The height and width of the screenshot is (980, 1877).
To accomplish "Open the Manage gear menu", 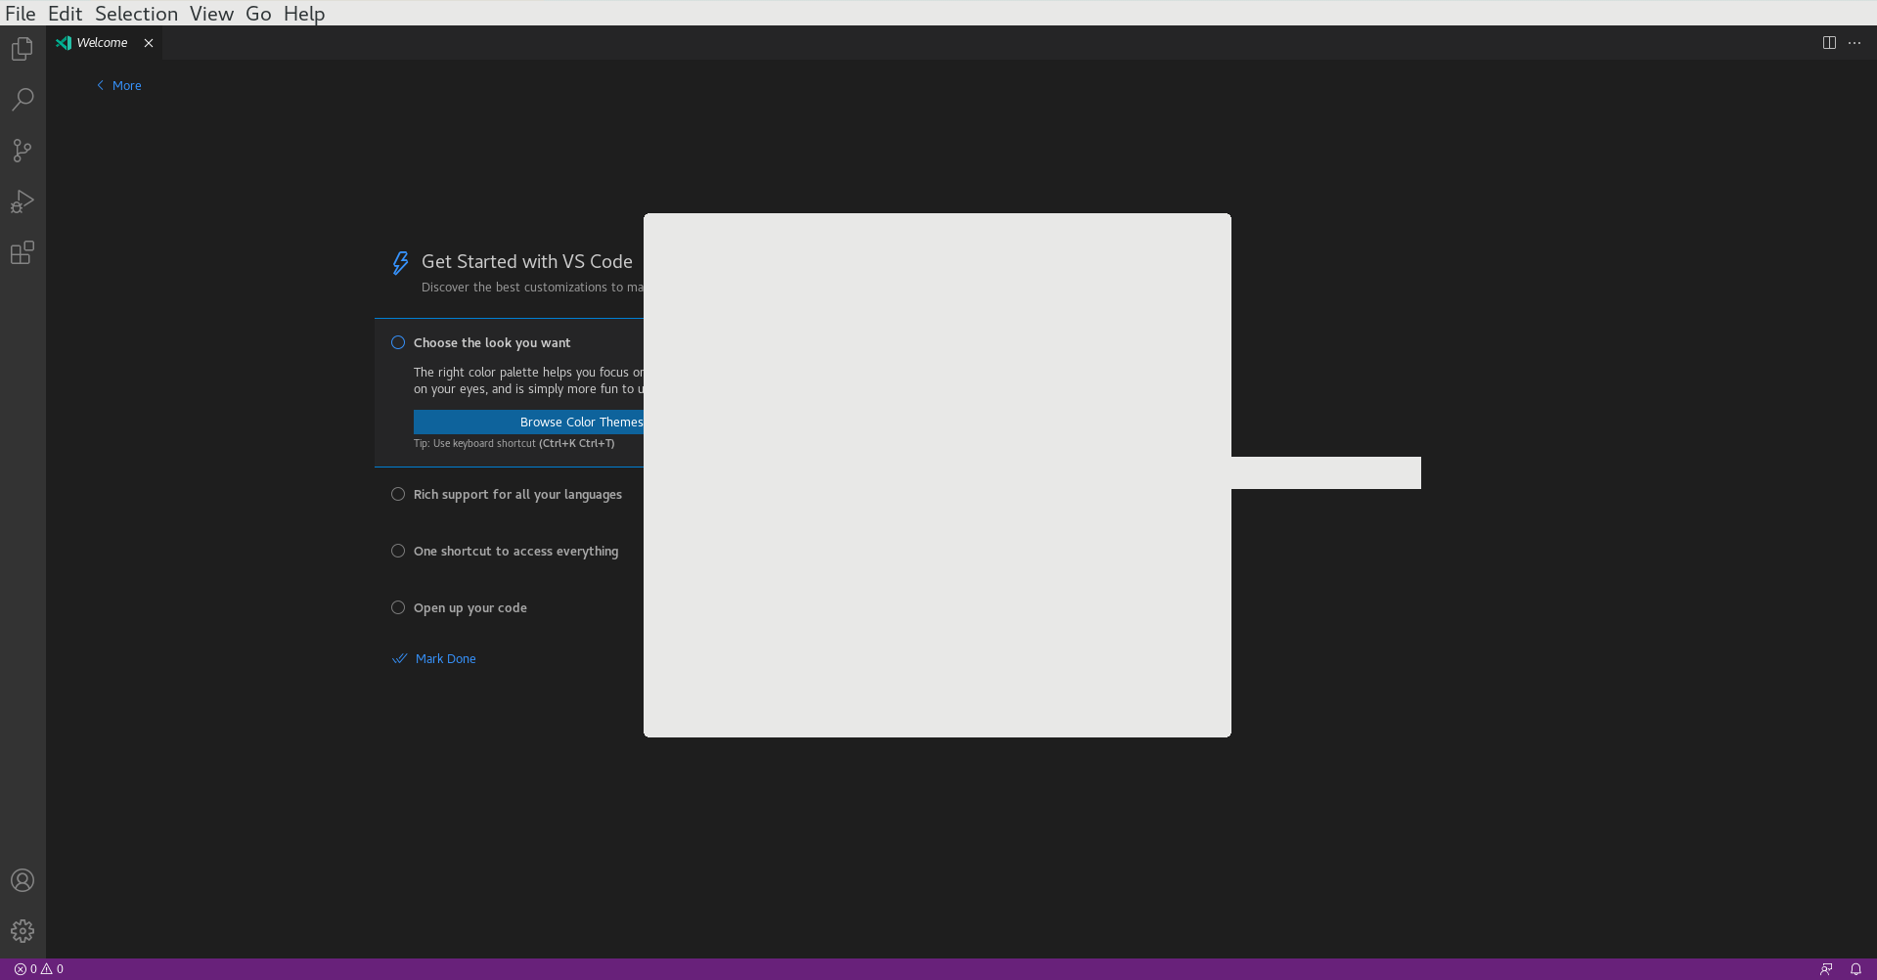I will click(x=22, y=930).
